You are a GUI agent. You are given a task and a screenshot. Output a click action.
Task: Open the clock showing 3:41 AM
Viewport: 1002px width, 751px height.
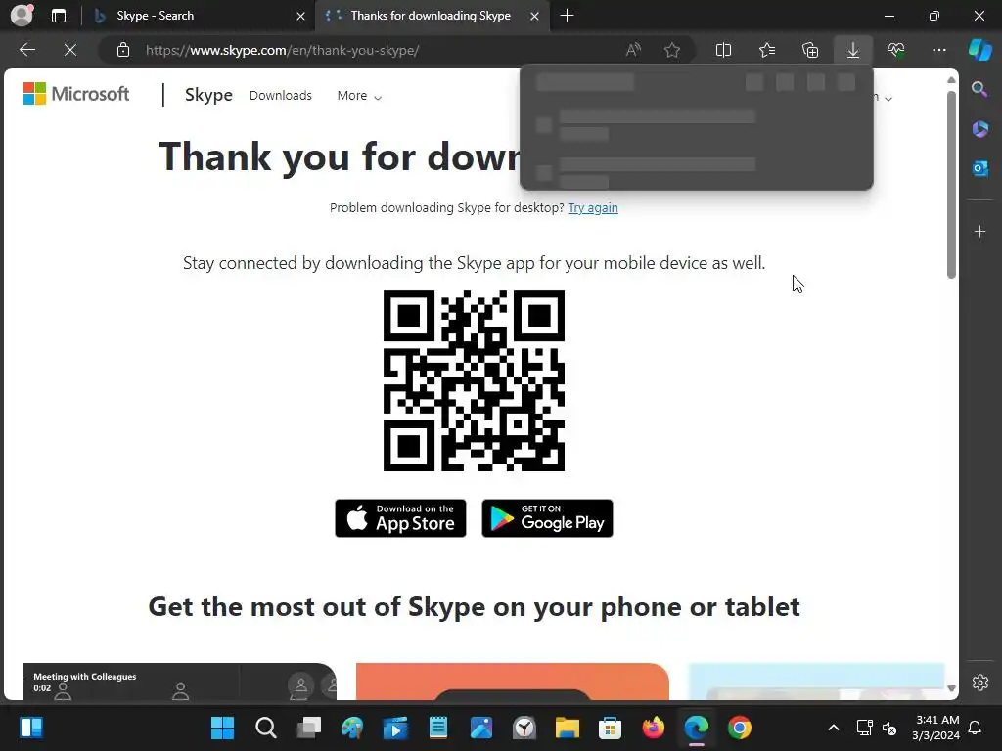click(x=935, y=728)
